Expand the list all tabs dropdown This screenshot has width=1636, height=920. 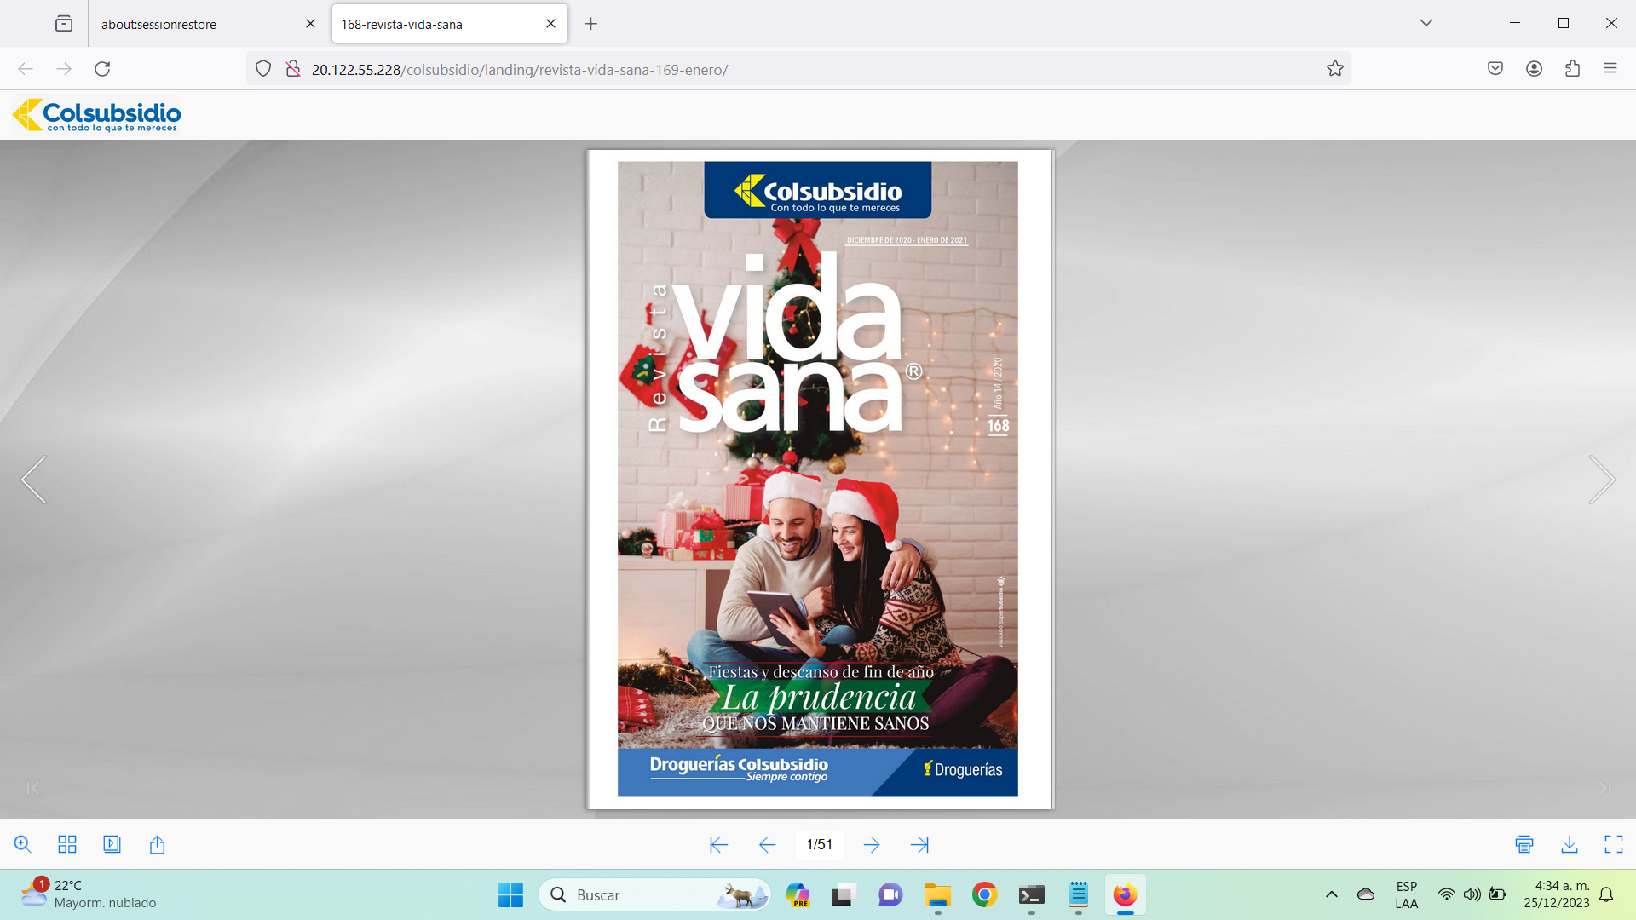tap(1426, 23)
